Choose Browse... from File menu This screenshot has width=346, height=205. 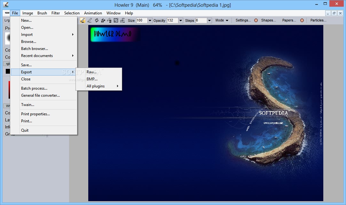pos(44,42)
